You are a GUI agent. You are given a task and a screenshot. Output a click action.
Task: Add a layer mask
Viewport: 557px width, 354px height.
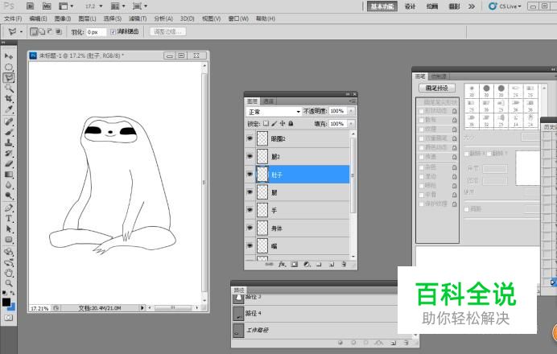pos(294,264)
